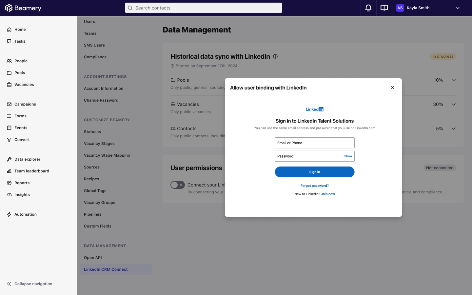472x295 pixels.
Task: Expand the Pools sync row chevron
Action: 454,80
